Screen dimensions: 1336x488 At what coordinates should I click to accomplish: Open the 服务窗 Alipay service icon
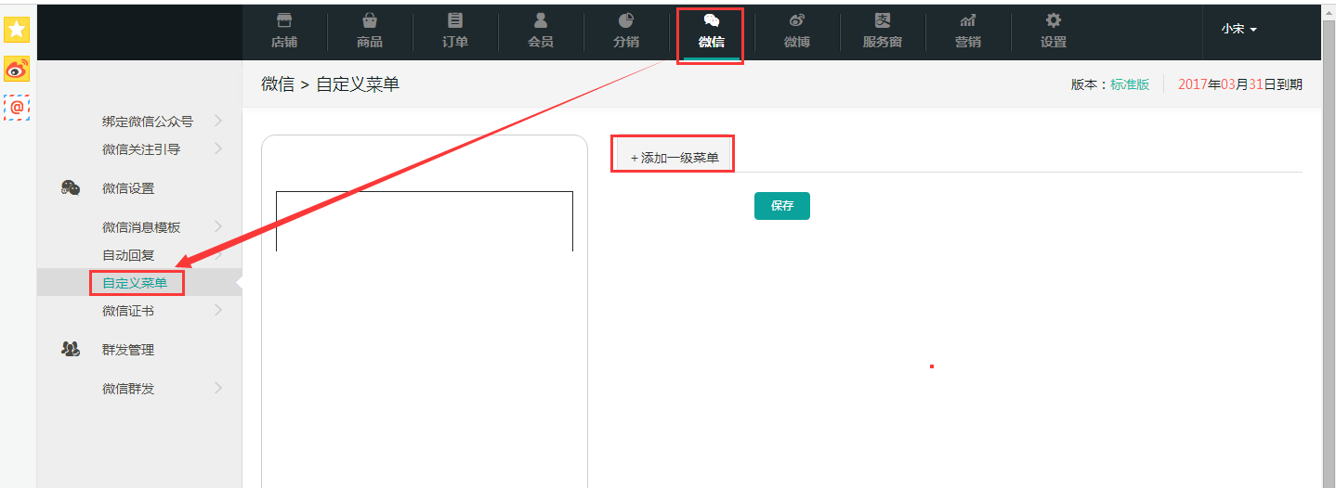coord(883,21)
